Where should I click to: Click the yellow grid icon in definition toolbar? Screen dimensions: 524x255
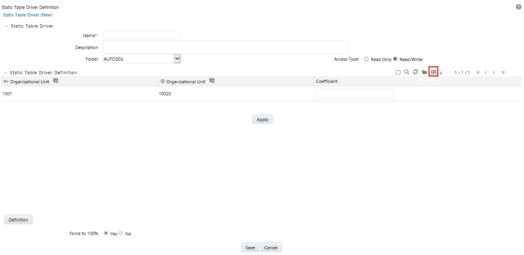click(434, 72)
